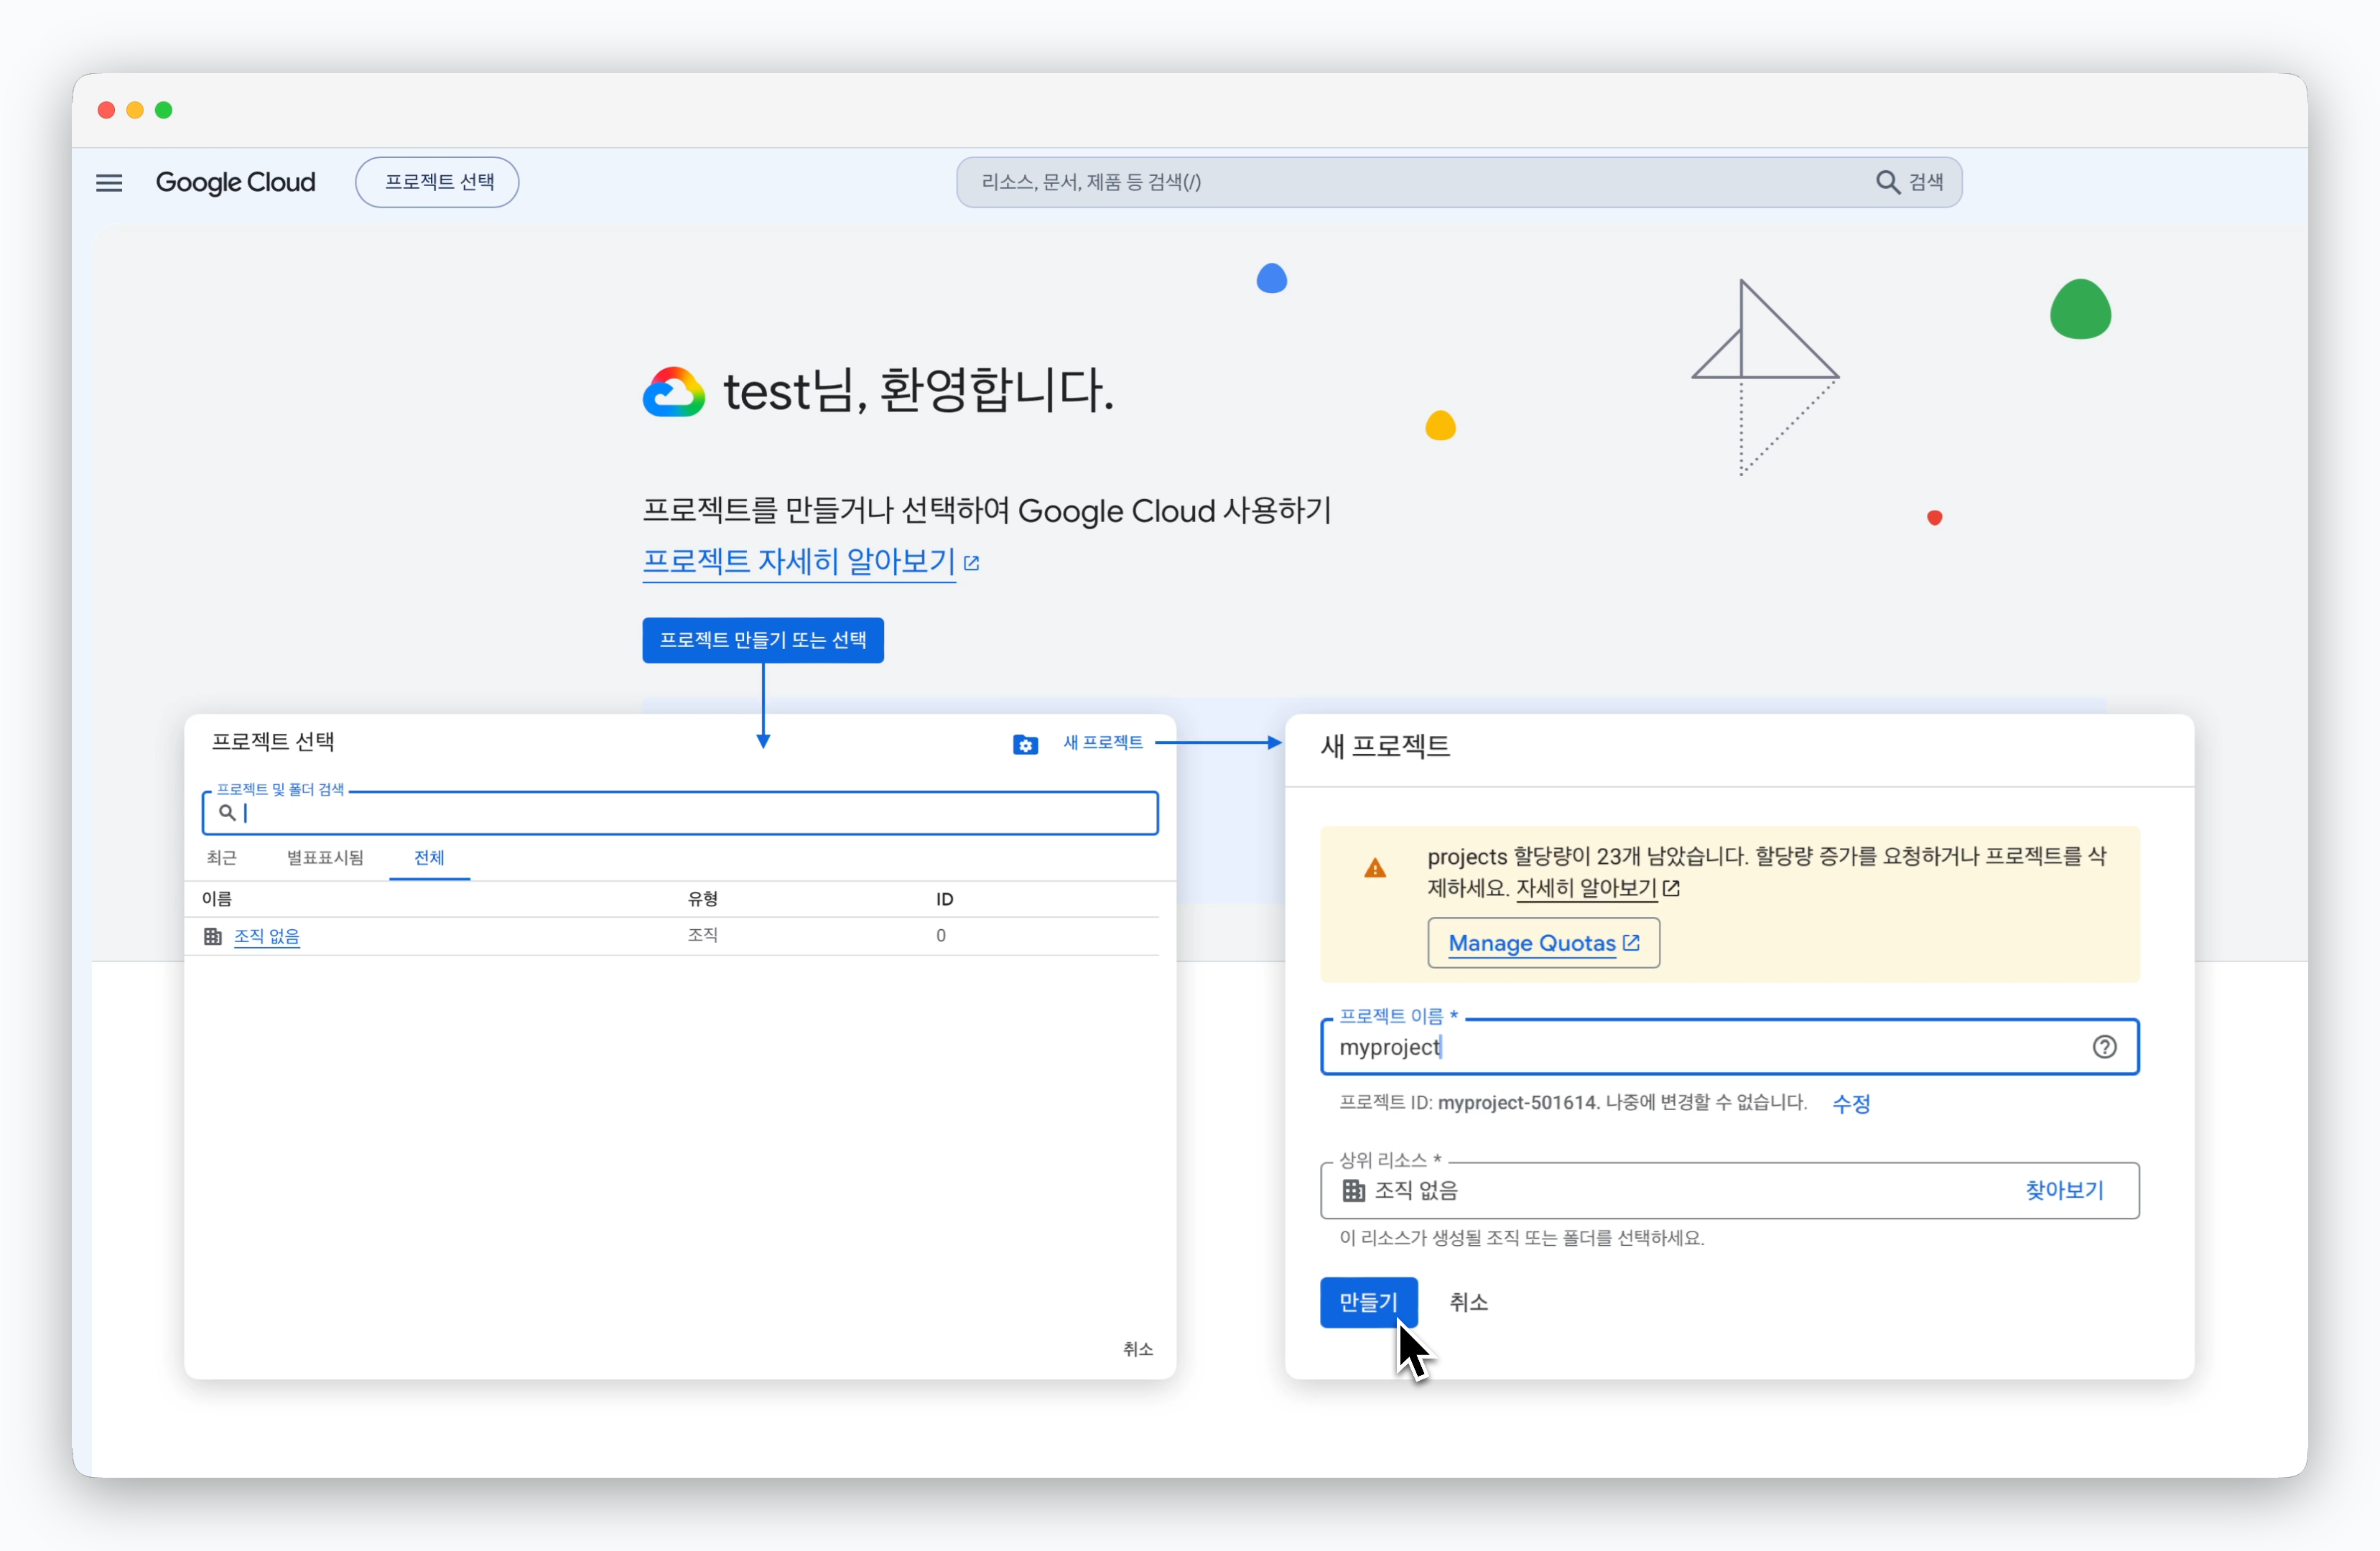The height and width of the screenshot is (1551, 2380).
Task: Click the 검색 label in the top search bar
Action: [1926, 182]
